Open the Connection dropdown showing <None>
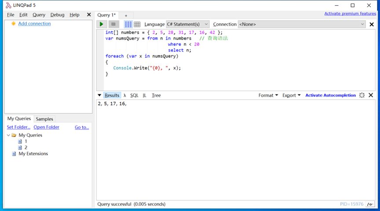 click(301, 24)
